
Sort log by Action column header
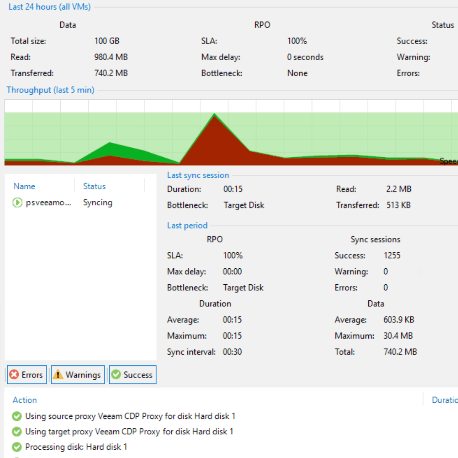click(x=25, y=400)
